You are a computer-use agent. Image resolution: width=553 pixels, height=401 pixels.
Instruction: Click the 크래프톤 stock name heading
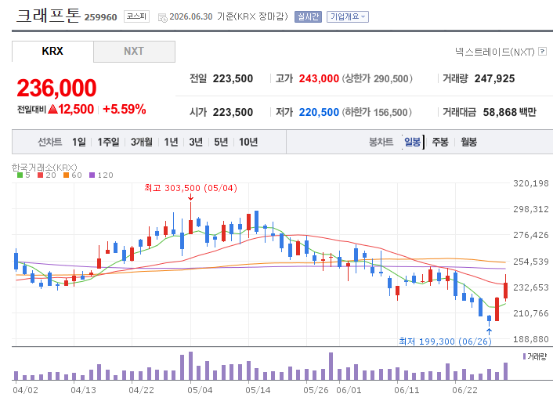point(49,16)
